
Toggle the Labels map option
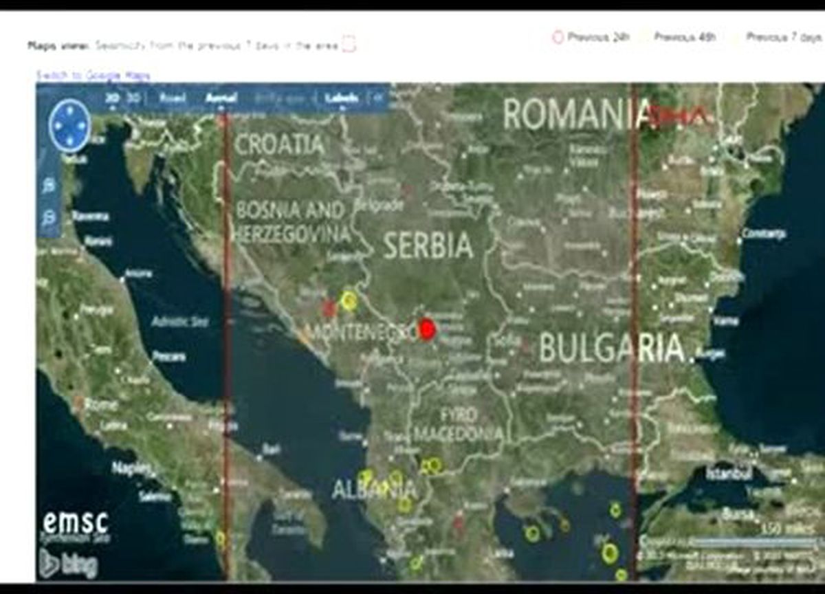click(x=342, y=98)
